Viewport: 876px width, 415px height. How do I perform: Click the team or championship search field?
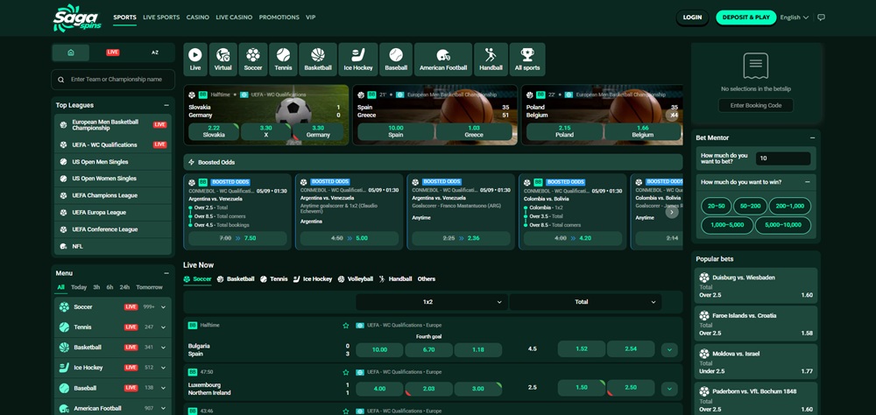point(113,80)
